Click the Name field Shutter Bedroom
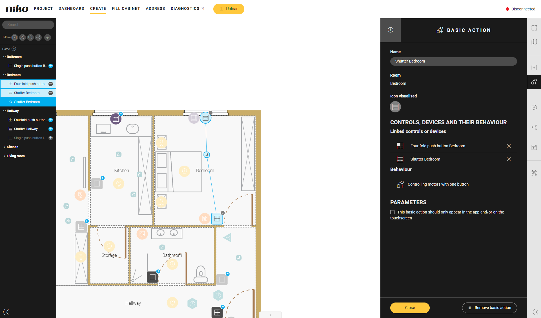This screenshot has width=541, height=318. tap(453, 61)
